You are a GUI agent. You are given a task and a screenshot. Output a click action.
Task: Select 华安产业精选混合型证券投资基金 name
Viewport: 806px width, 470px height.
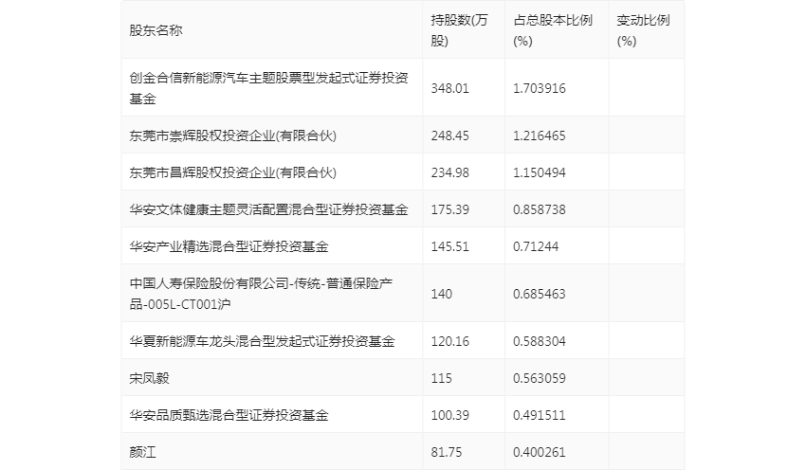[229, 246]
